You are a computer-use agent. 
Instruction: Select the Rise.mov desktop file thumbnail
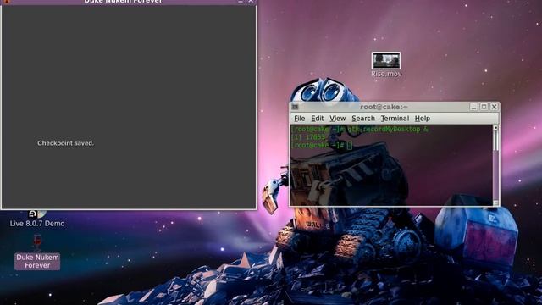tap(386, 60)
